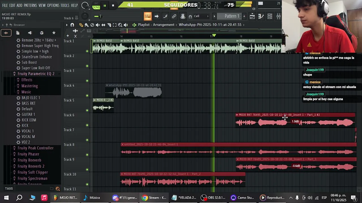Stop playback with the stop button
Image resolution: width=362 pixels, height=203 pixels.
coord(113,5)
